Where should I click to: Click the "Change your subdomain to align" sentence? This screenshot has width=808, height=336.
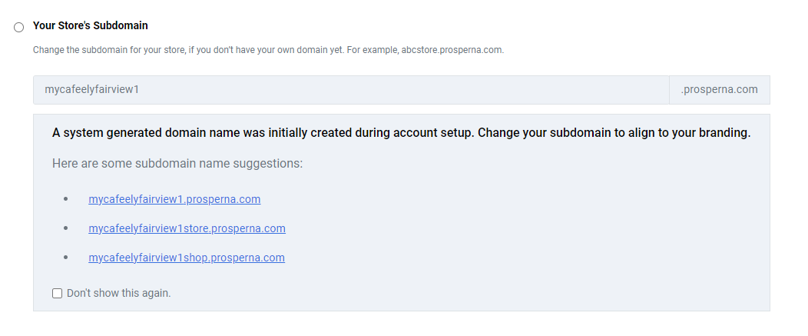(614, 133)
